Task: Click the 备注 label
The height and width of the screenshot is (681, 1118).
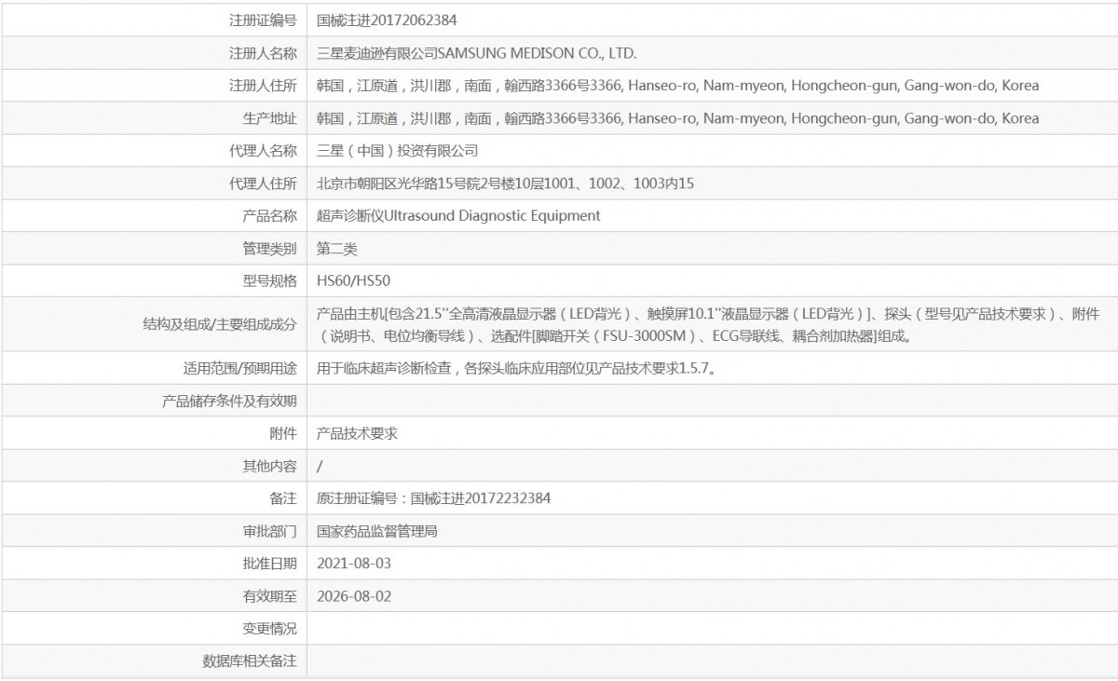Action: [283, 498]
